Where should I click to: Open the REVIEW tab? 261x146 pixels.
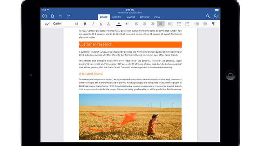[x=145, y=17]
